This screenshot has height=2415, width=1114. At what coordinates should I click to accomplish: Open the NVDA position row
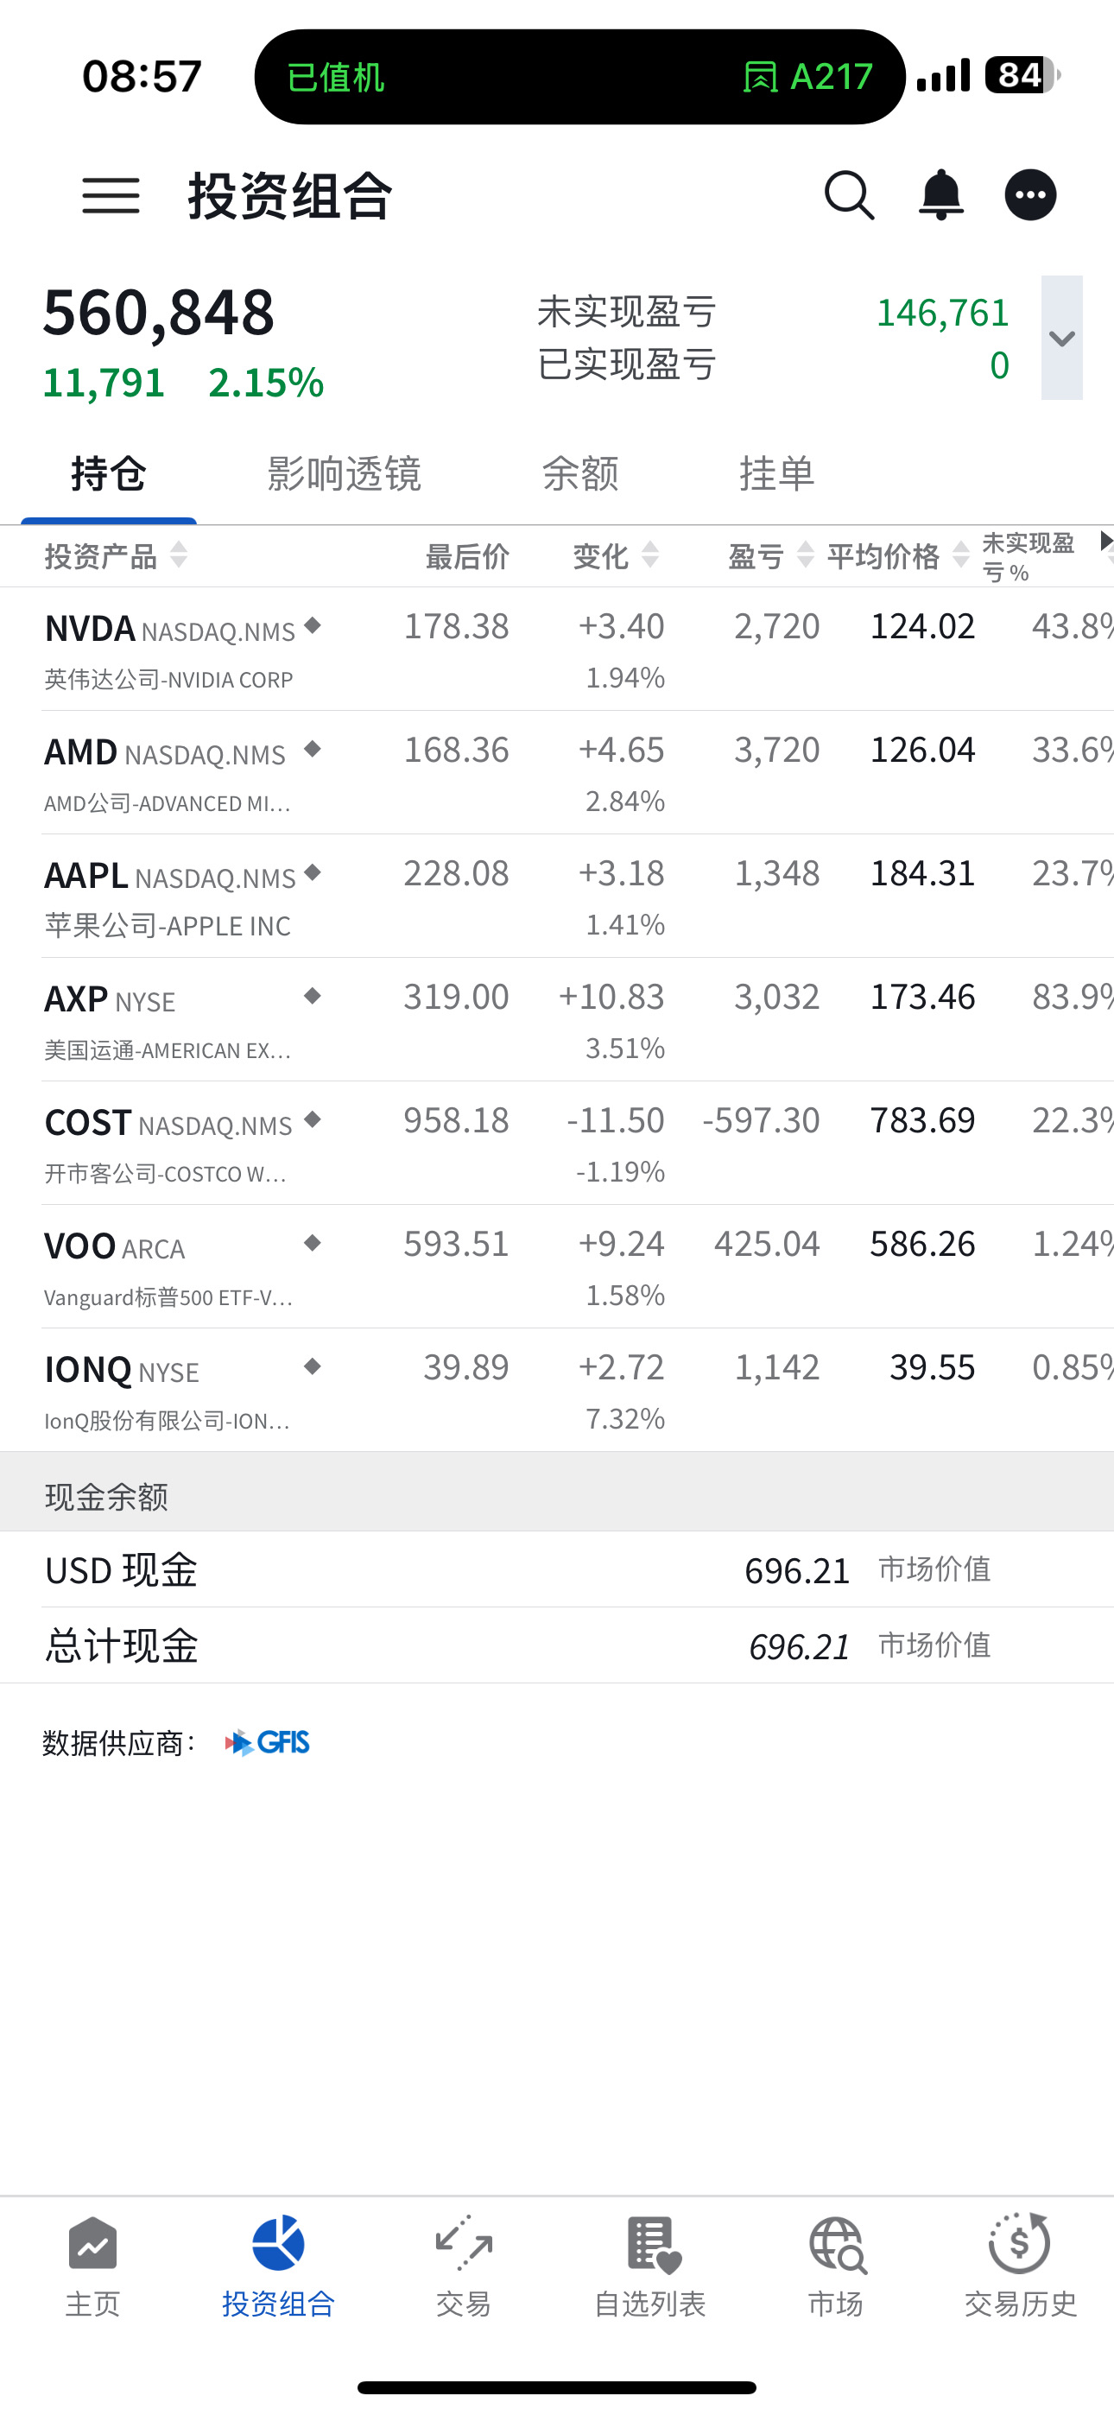(x=557, y=649)
